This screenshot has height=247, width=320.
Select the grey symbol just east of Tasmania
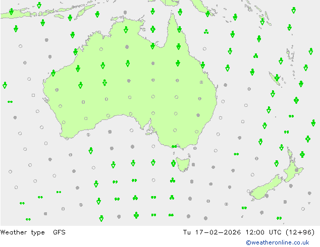(193, 164)
